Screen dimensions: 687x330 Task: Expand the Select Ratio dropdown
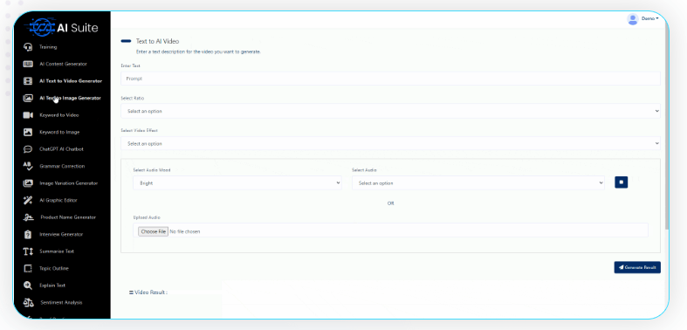pyautogui.click(x=390, y=111)
